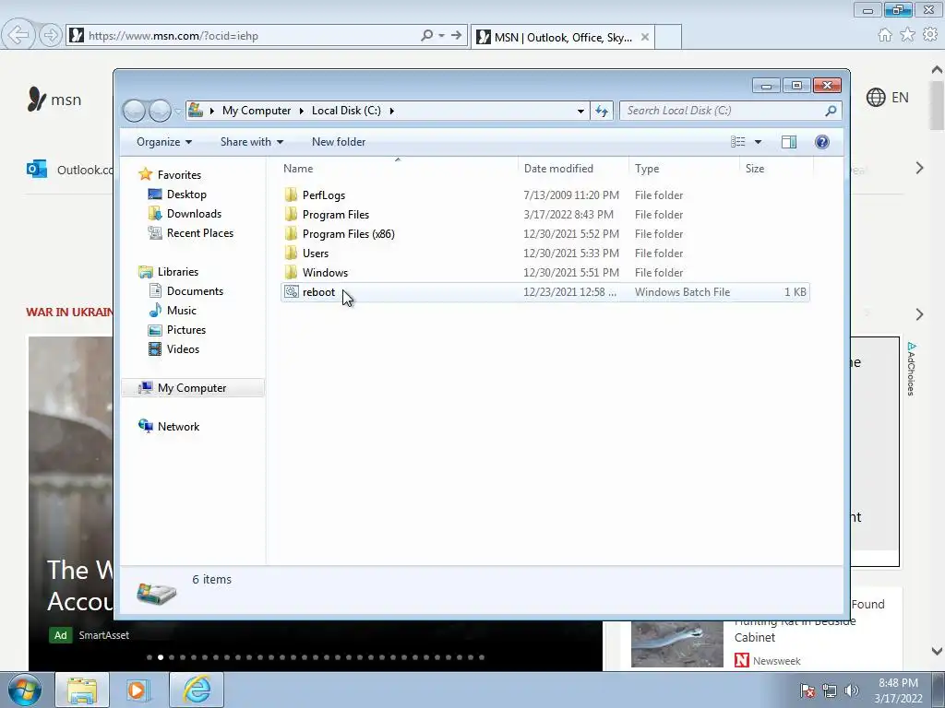The image size is (945, 708).
Task: Open the Explorer recent pages dropdown arrow
Action: (x=178, y=112)
